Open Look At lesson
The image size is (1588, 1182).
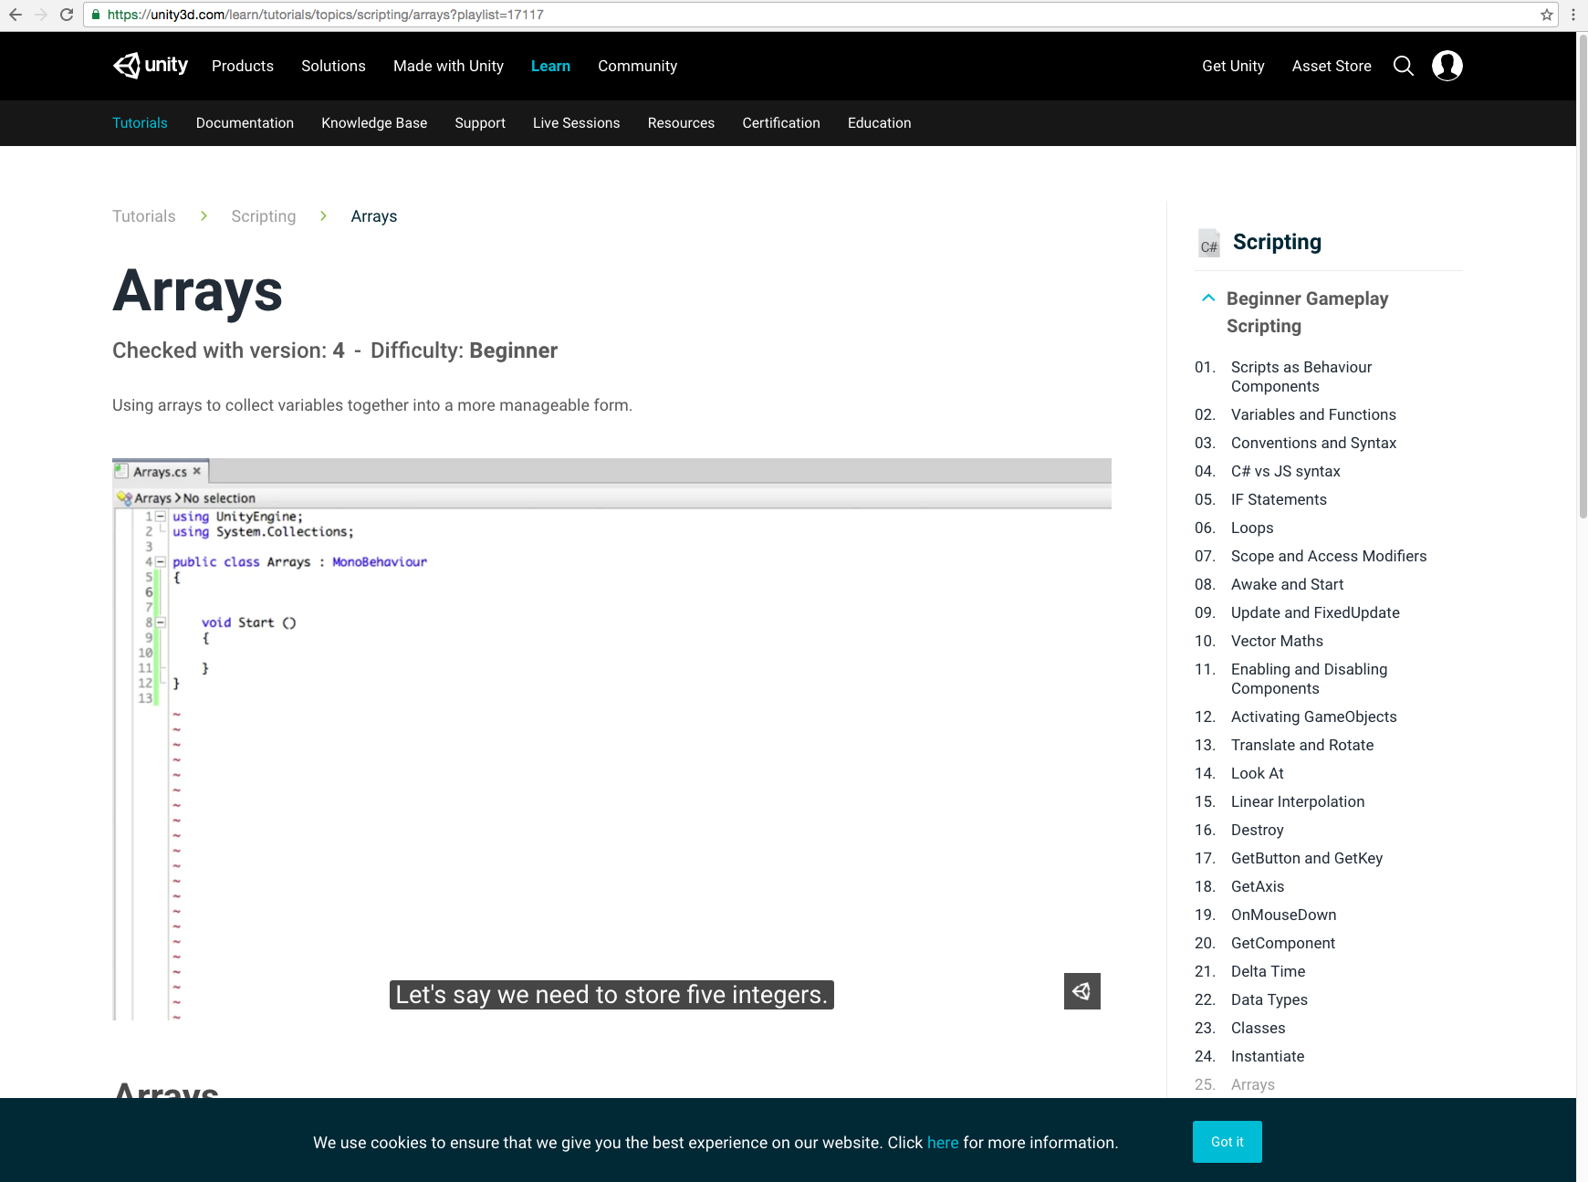[x=1257, y=773]
